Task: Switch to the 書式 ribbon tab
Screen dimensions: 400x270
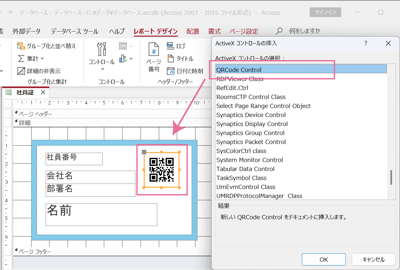Action: [214, 31]
